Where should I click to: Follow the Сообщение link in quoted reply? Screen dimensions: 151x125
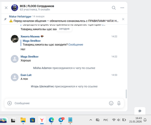coord(76,45)
